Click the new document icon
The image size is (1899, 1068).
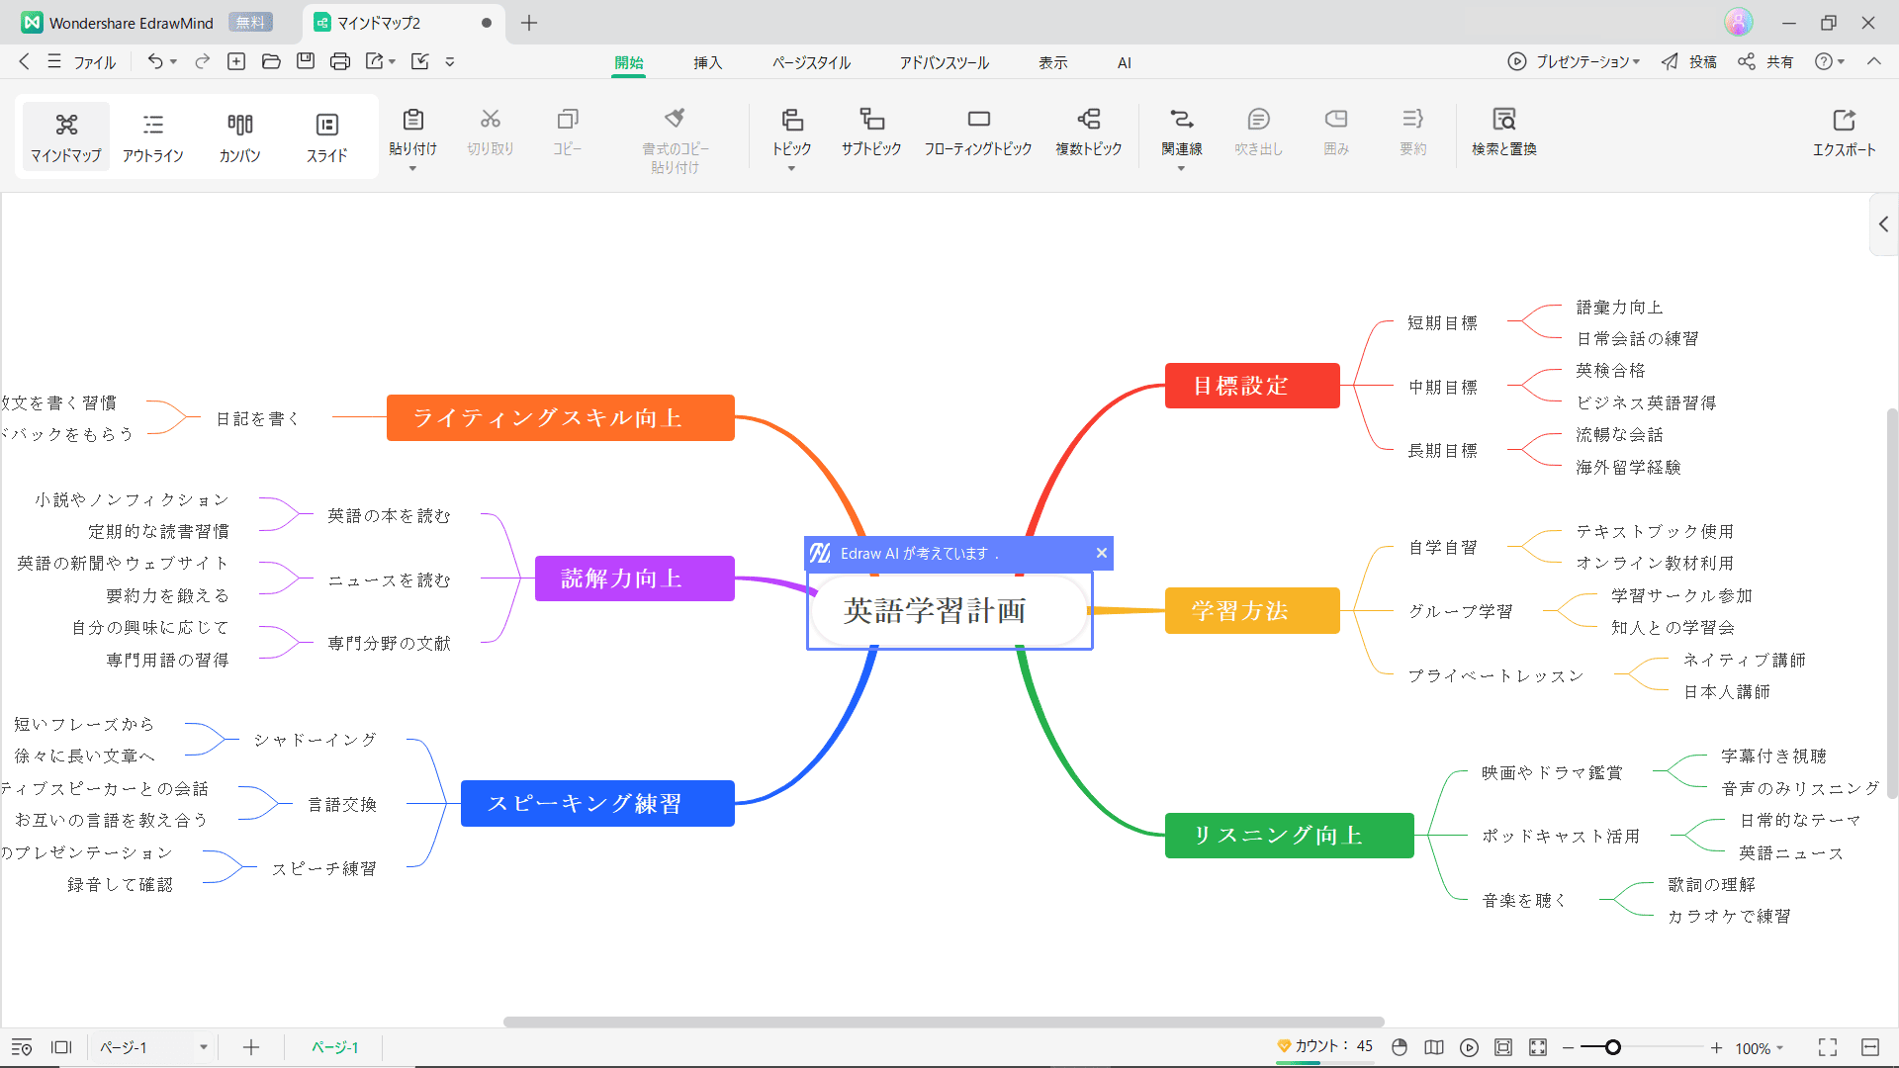236,61
